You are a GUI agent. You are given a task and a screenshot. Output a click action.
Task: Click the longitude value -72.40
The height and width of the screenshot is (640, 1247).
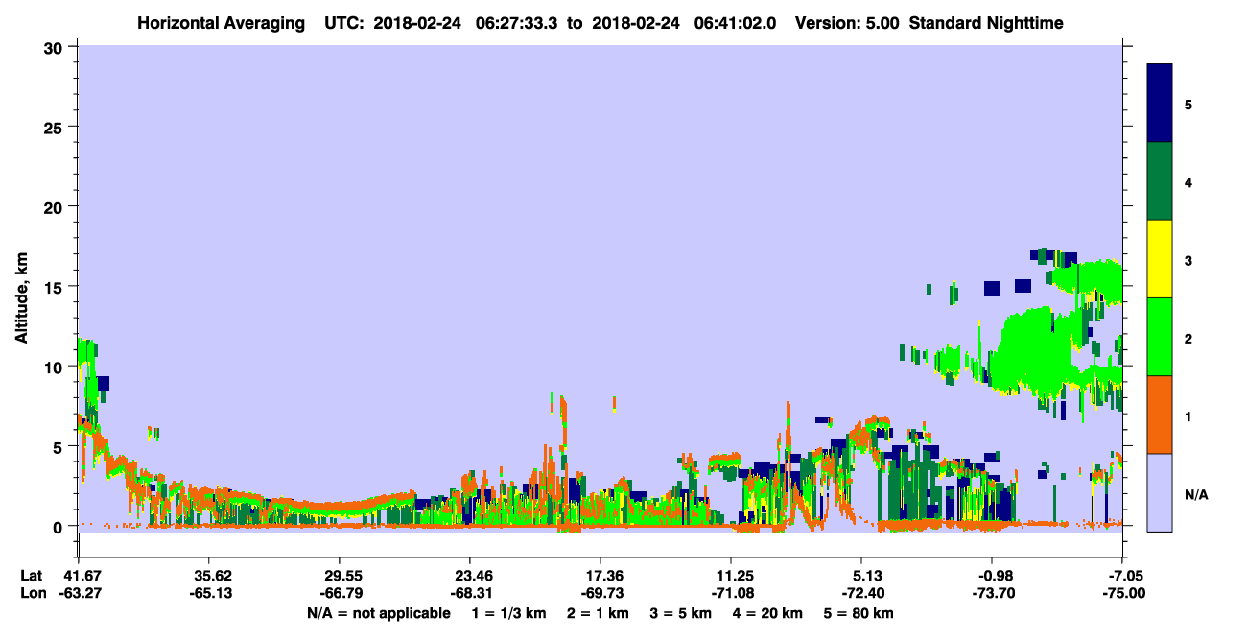click(x=862, y=594)
